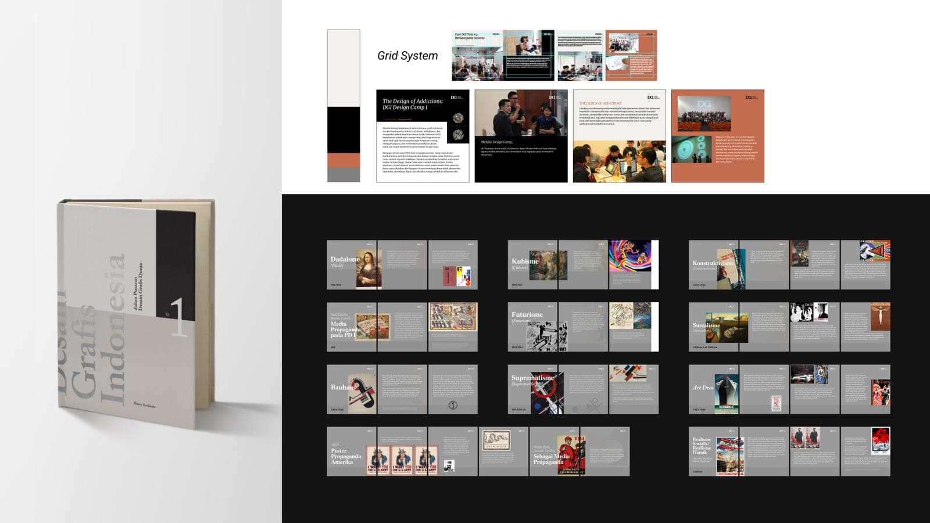Click the "dalam Pusaran Desain Grafis Dunia" subtitle

click(138, 286)
